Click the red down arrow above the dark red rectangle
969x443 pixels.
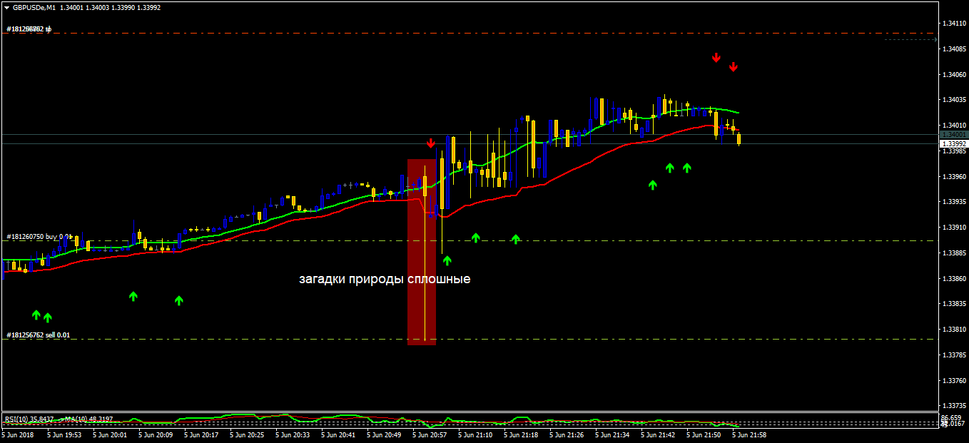click(431, 143)
